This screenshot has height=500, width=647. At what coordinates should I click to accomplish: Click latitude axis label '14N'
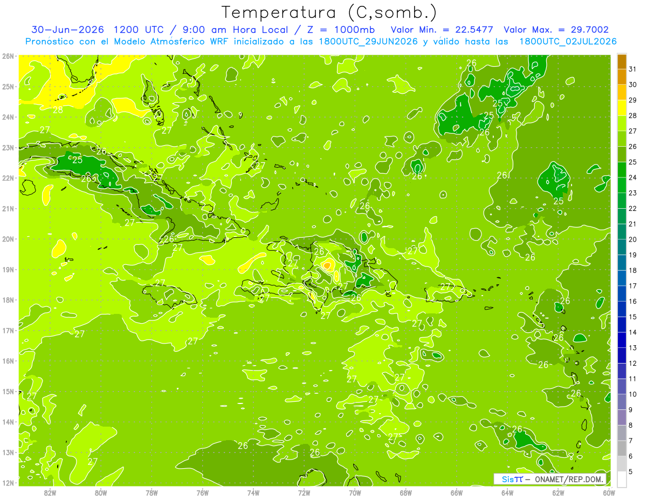pos(9,422)
